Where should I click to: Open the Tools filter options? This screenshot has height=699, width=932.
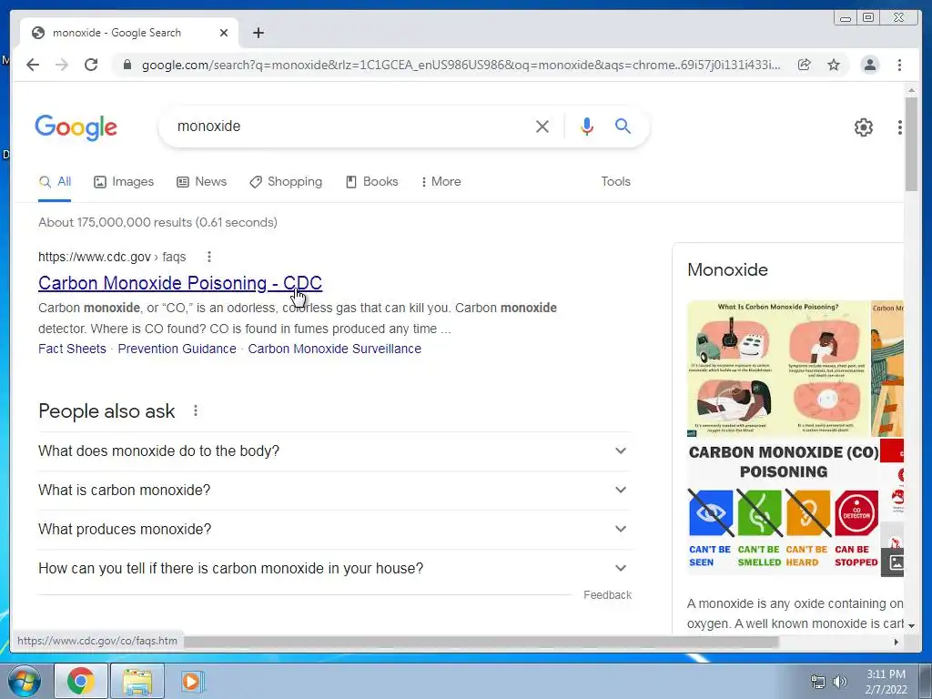coord(615,182)
